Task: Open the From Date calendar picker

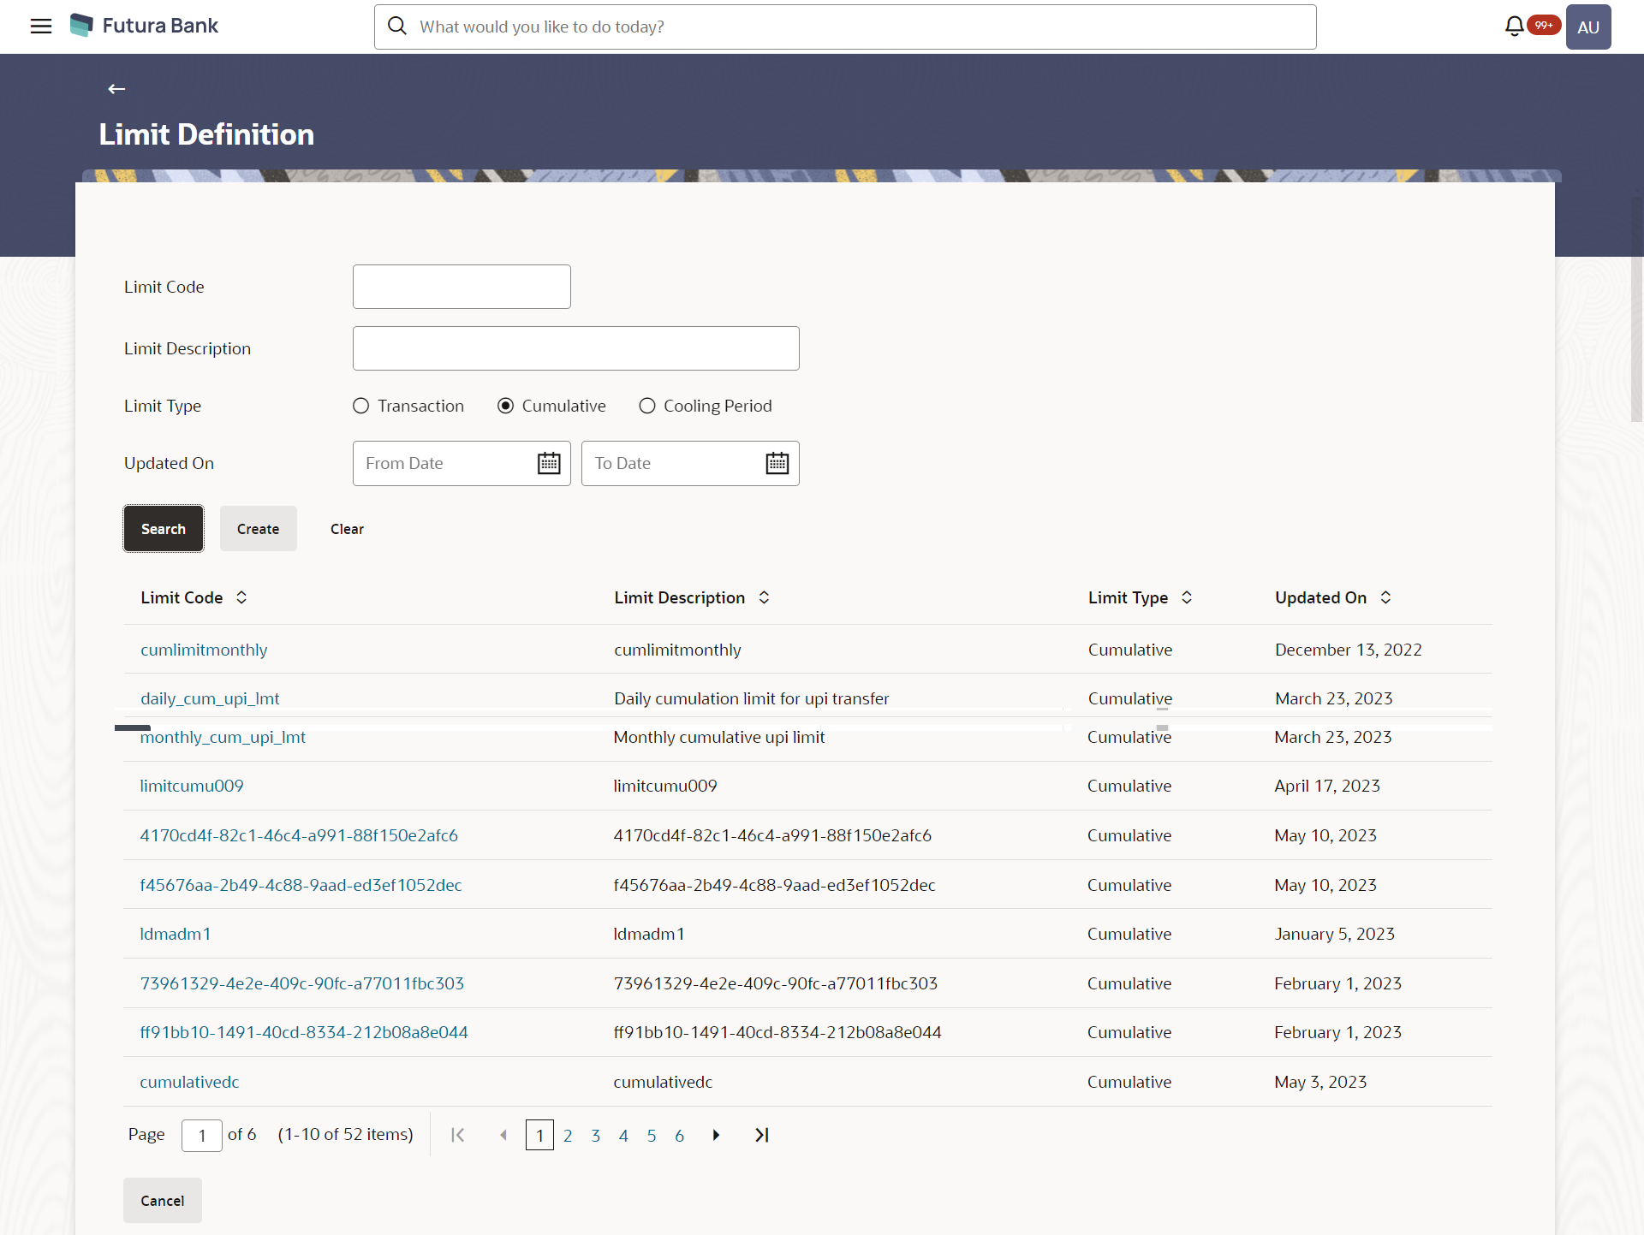Action: click(548, 463)
